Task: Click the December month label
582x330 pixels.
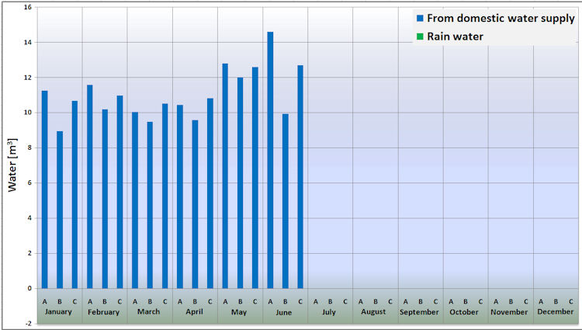Action: (556, 312)
